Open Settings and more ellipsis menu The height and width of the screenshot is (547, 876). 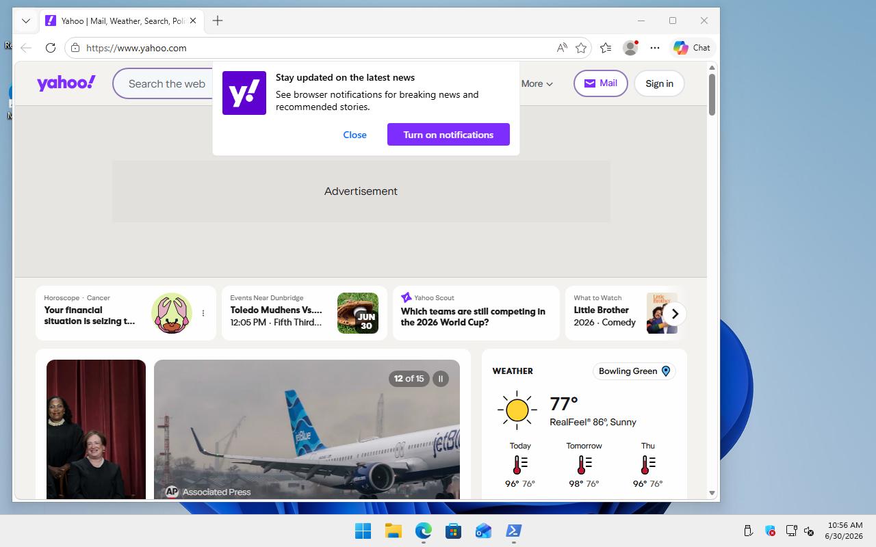tap(655, 48)
